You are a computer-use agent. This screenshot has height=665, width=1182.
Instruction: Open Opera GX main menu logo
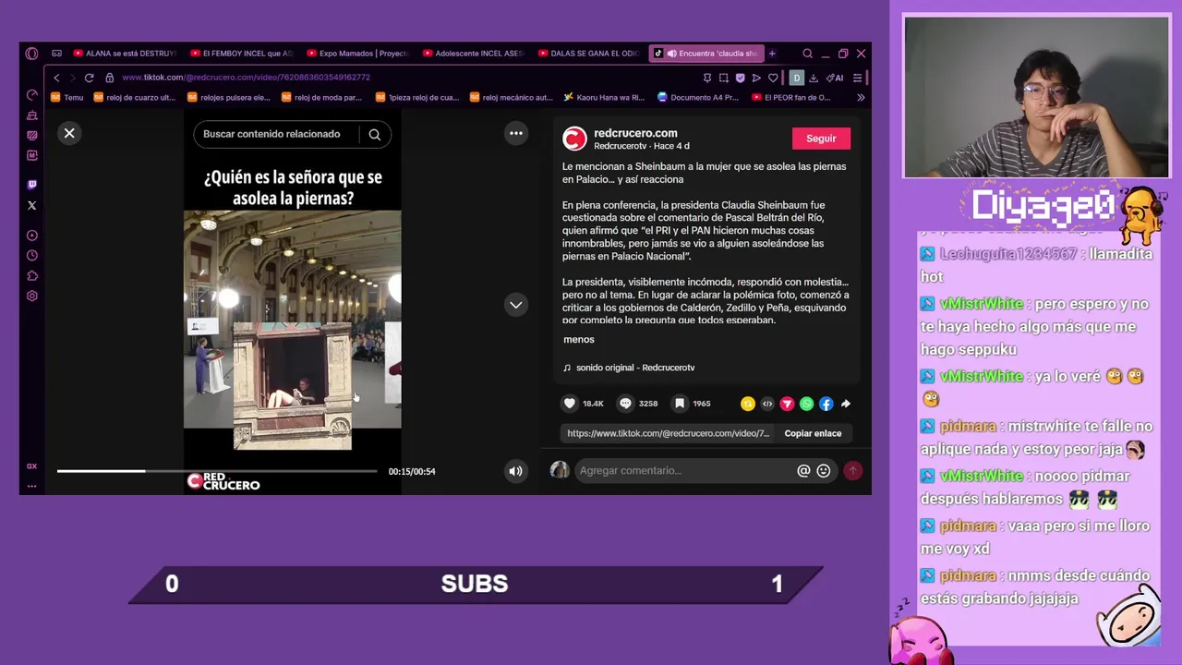pyautogui.click(x=31, y=54)
